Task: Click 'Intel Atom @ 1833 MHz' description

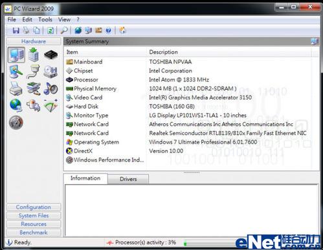Action: [179, 79]
